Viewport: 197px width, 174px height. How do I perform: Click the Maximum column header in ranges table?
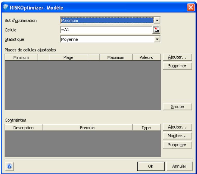tap(116, 57)
